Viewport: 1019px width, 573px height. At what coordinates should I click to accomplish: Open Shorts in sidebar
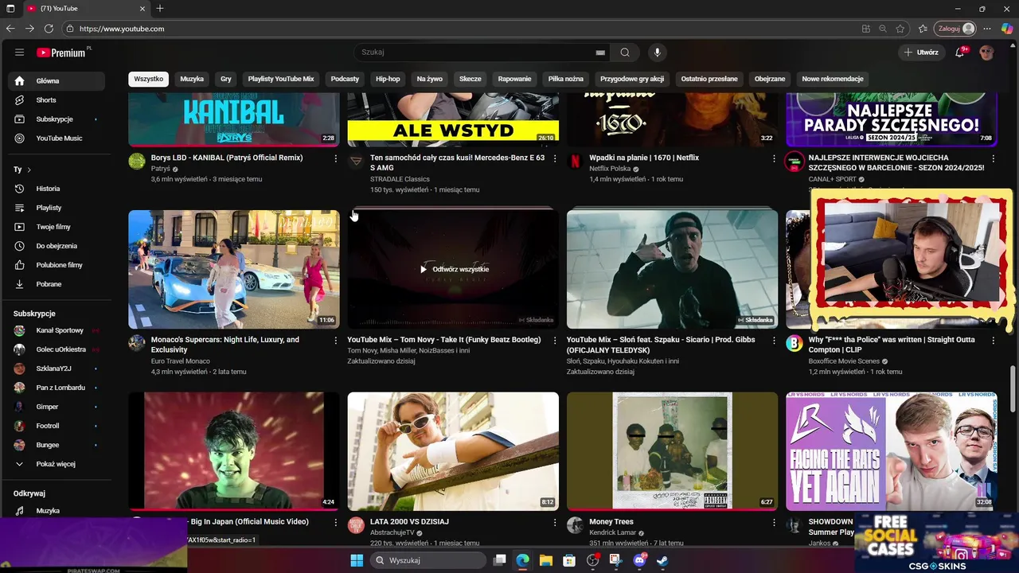point(57,100)
